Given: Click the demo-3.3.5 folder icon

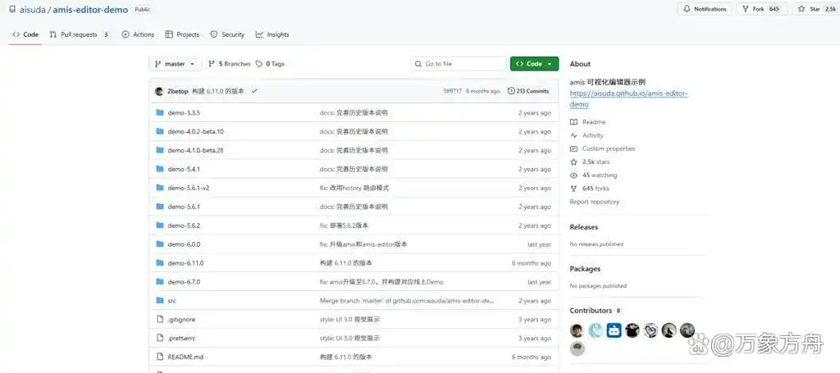Looking at the screenshot, I should point(160,113).
